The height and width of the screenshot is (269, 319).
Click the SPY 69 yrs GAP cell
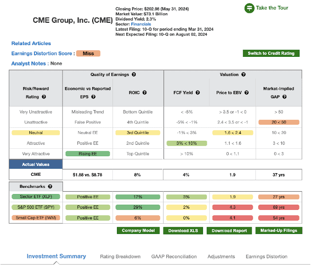279,207
